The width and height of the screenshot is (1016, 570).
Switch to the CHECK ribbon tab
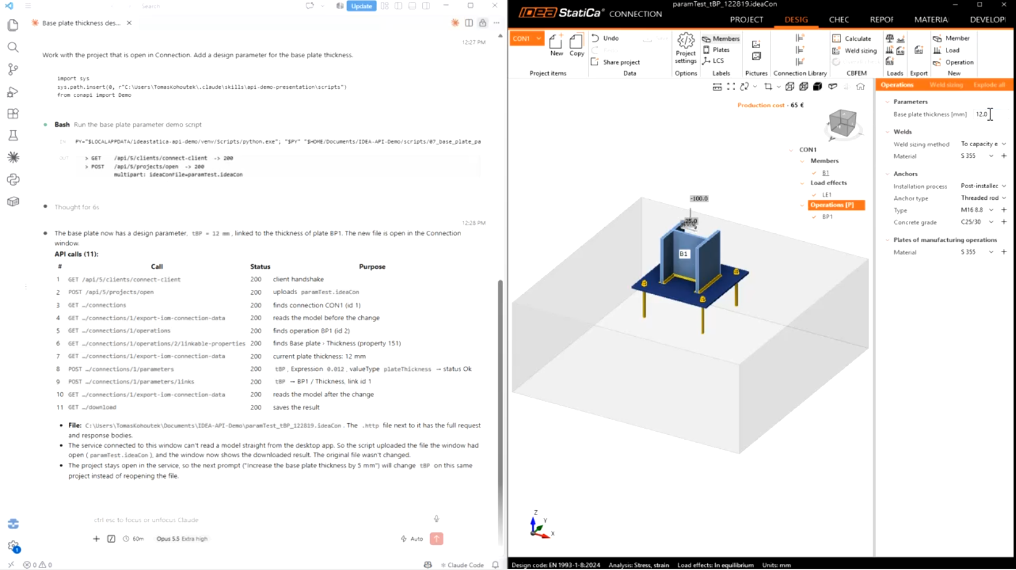point(839,19)
